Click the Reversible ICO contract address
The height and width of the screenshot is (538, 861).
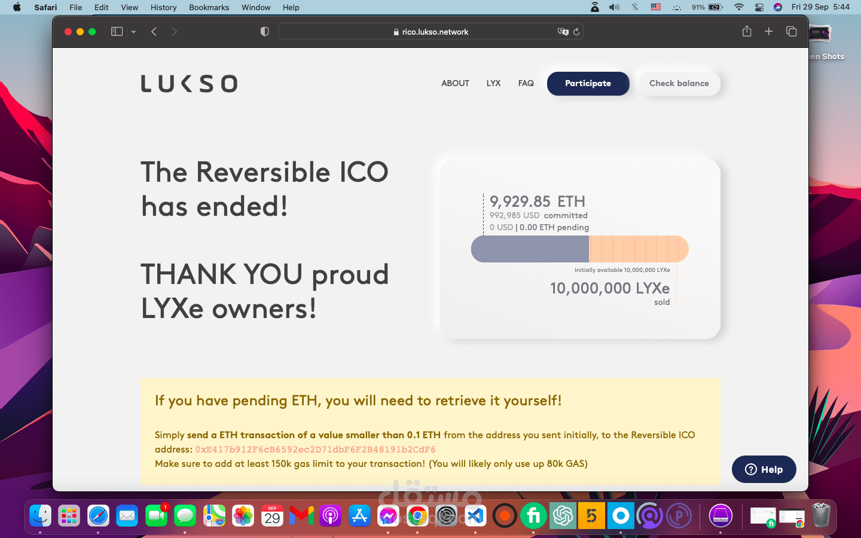click(x=315, y=450)
